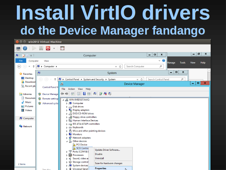This screenshot has height=170, width=226.
Task: Click Scan for hardware changes toolbar icon
Action: (95, 94)
